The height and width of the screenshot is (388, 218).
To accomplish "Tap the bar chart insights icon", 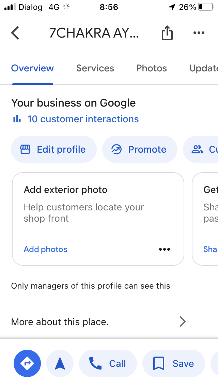I will point(17,119).
